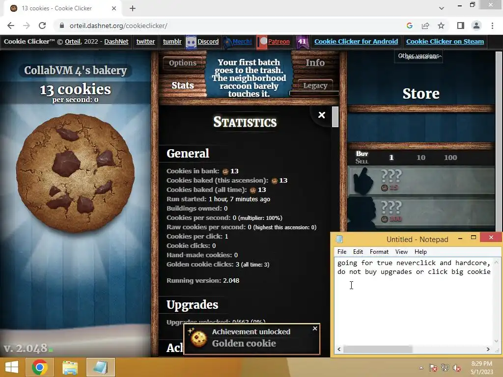Click the news ticker message

click(249, 78)
